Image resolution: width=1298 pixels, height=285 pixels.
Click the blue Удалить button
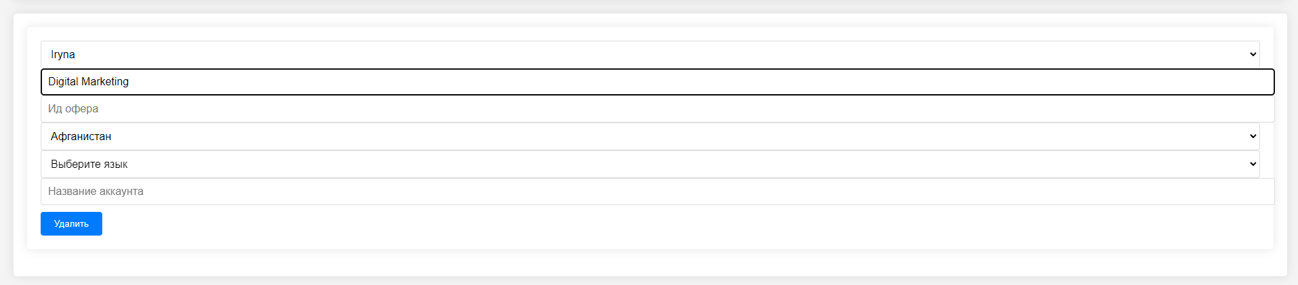(71, 223)
